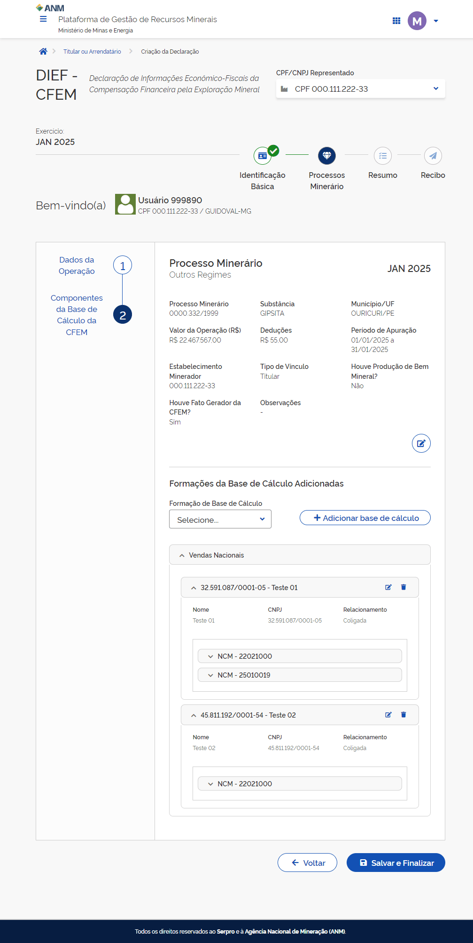This screenshot has width=473, height=943.
Task: Click the home breadcrumb icon
Action: coord(43,52)
